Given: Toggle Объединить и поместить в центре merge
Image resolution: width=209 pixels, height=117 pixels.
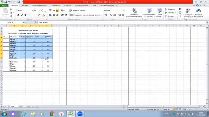Looking at the screenshot, I should tap(85, 15).
